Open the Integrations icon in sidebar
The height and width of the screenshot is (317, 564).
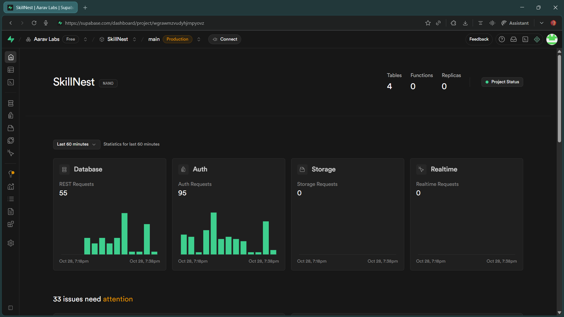point(11,224)
